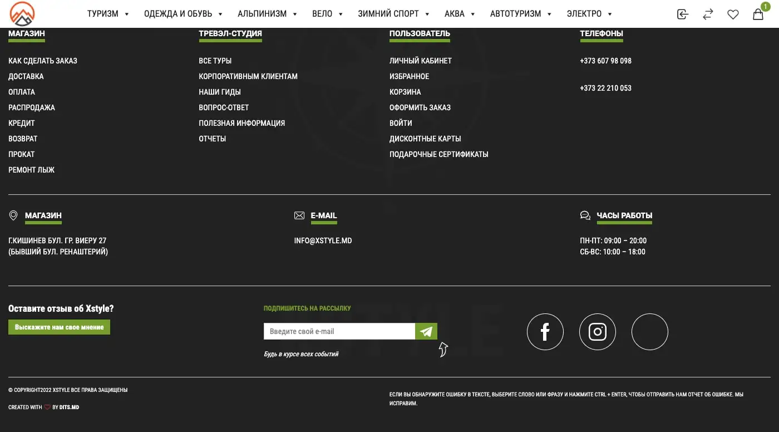Submit newsletter with paper plane icon
This screenshot has height=432, width=779.
tap(426, 331)
